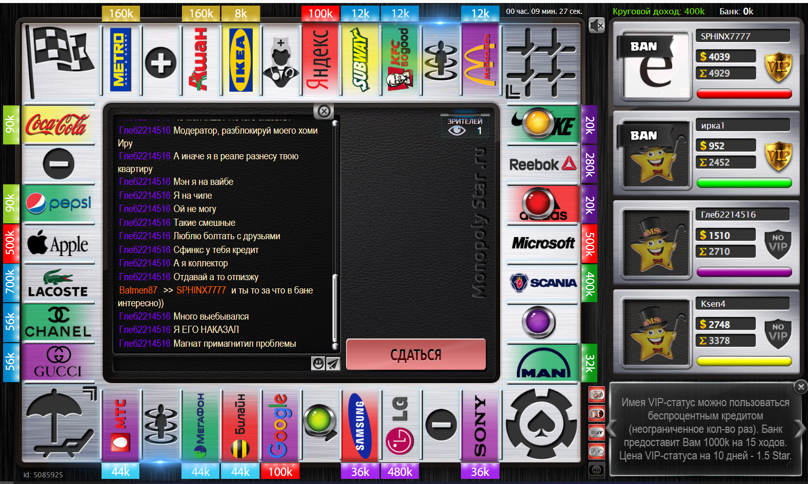This screenshot has width=808, height=484.
Task: Click the NO VIP badge of Ksen4
Action: (778, 334)
